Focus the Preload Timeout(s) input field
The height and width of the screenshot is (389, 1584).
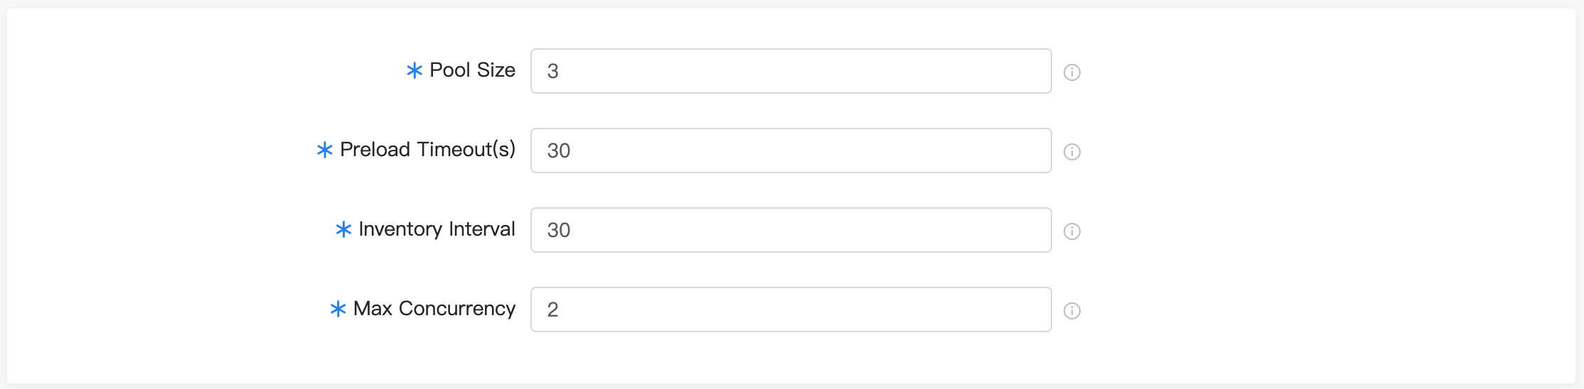pyautogui.click(x=791, y=150)
